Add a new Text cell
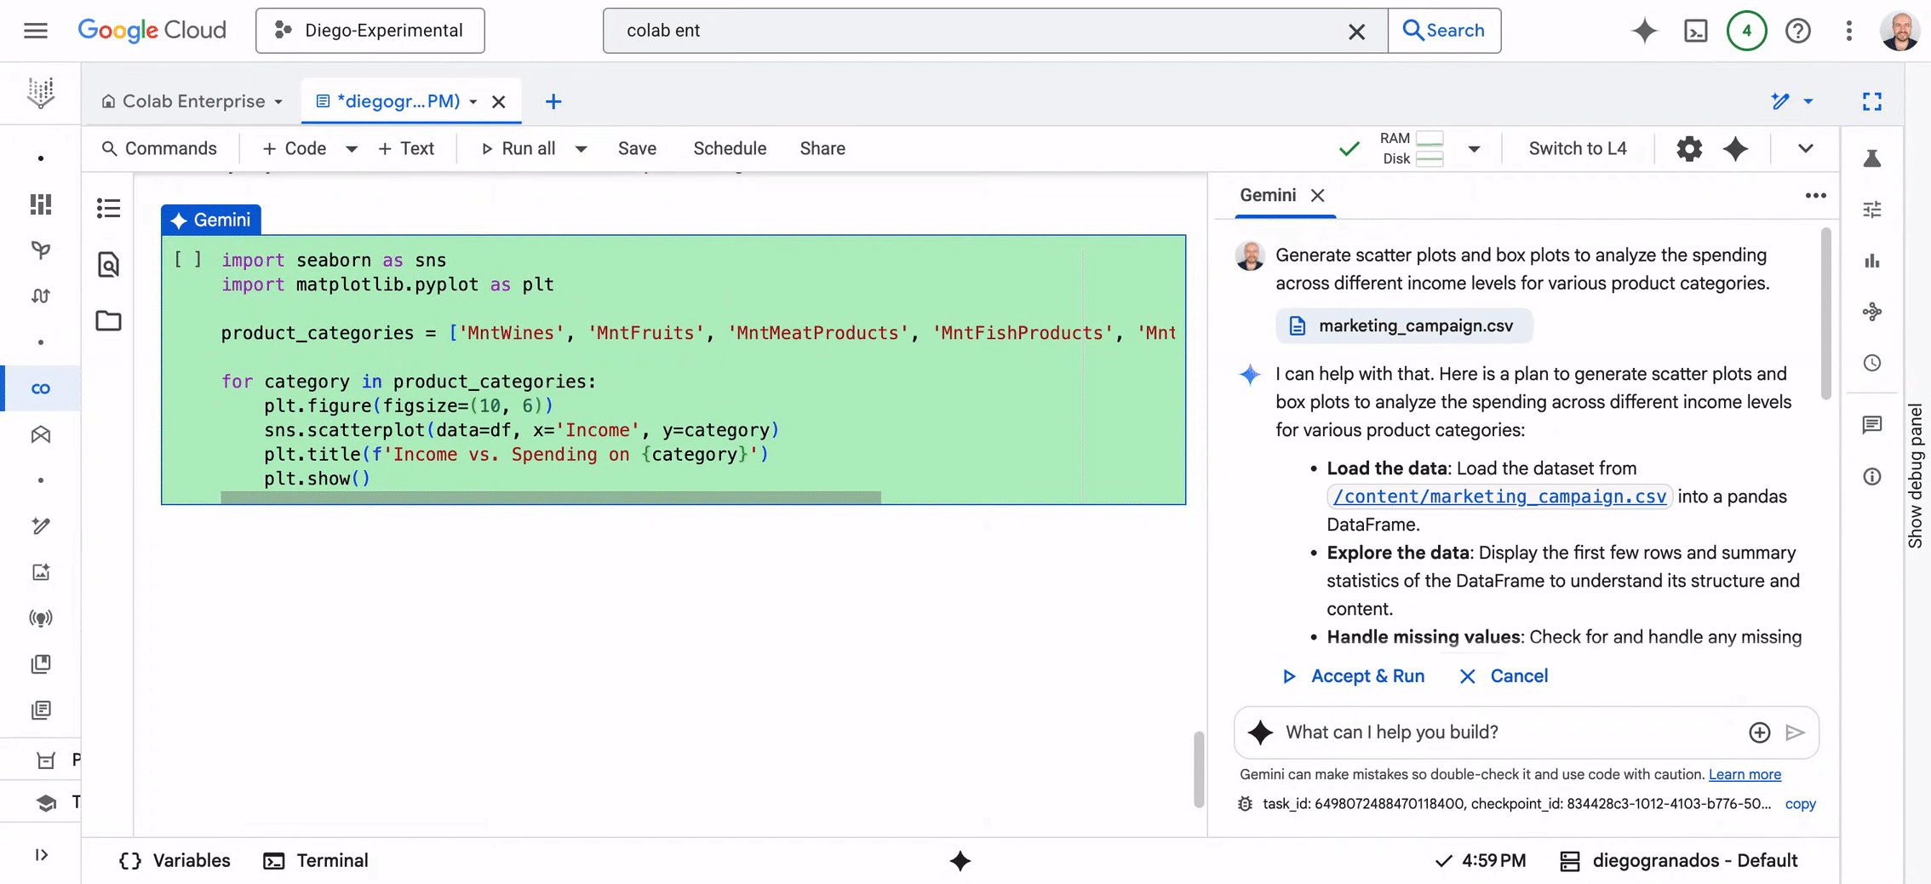 pos(406,148)
